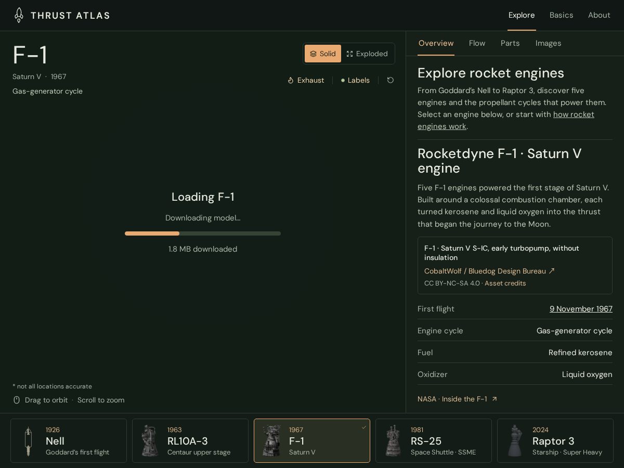Select the 1981 RS-25 engine card
This screenshot has width=624, height=468.
tap(434, 440)
